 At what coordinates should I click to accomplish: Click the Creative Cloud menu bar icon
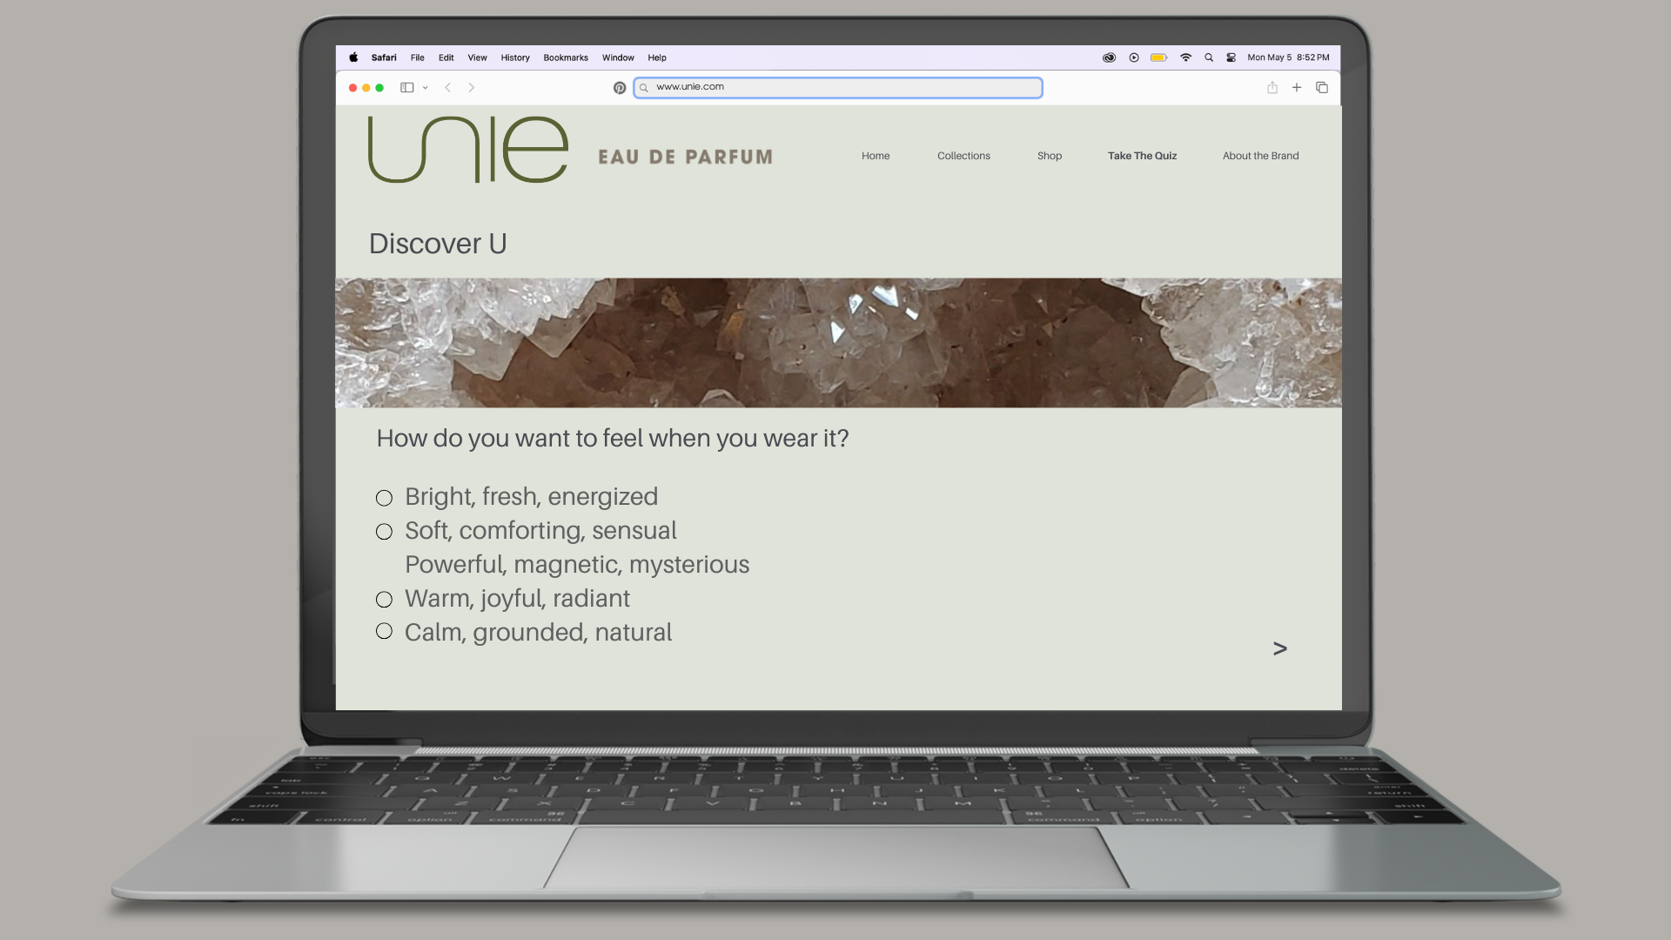pos(1109,57)
